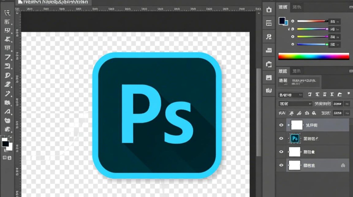Switch to the inactive tab in the color panel

point(297,7)
